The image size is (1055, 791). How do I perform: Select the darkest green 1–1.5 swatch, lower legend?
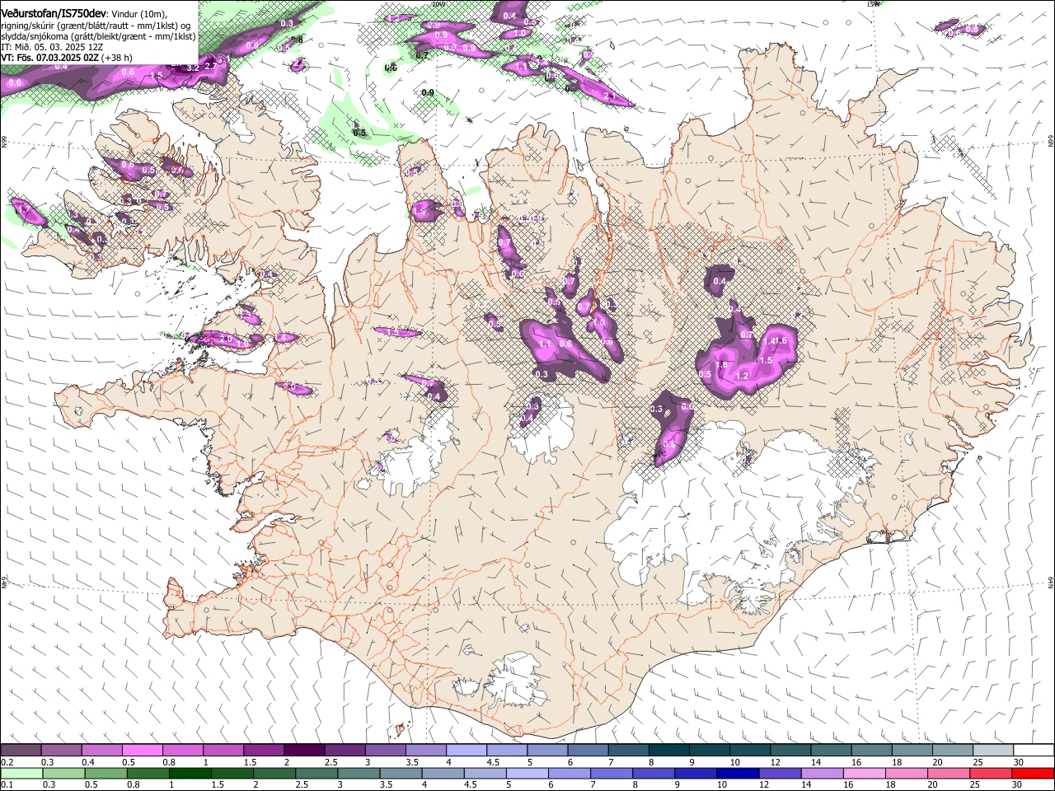coord(190,773)
